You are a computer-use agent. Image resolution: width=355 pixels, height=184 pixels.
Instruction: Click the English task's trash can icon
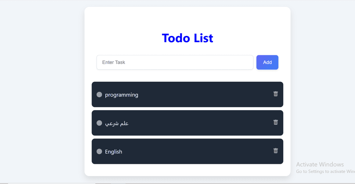pyautogui.click(x=275, y=150)
